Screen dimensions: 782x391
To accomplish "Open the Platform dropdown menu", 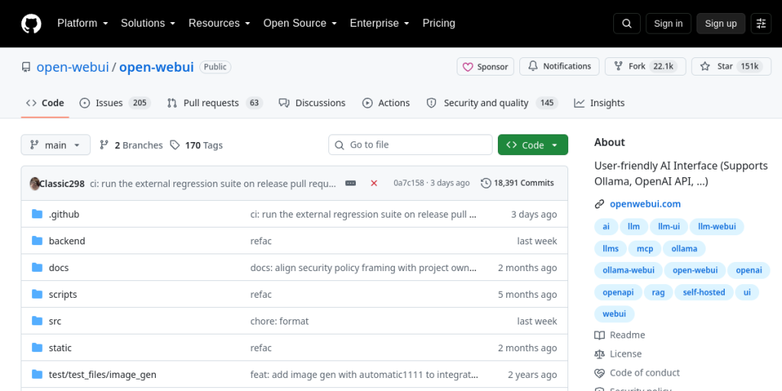I will (x=82, y=24).
